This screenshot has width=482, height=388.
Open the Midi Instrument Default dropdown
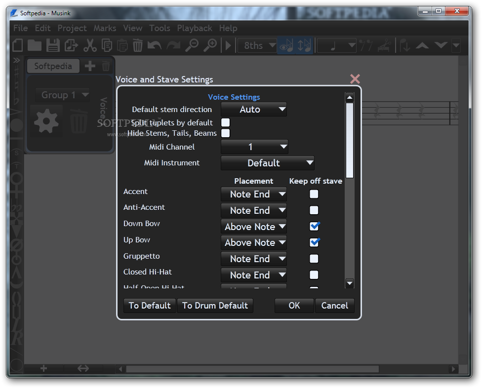coord(268,163)
